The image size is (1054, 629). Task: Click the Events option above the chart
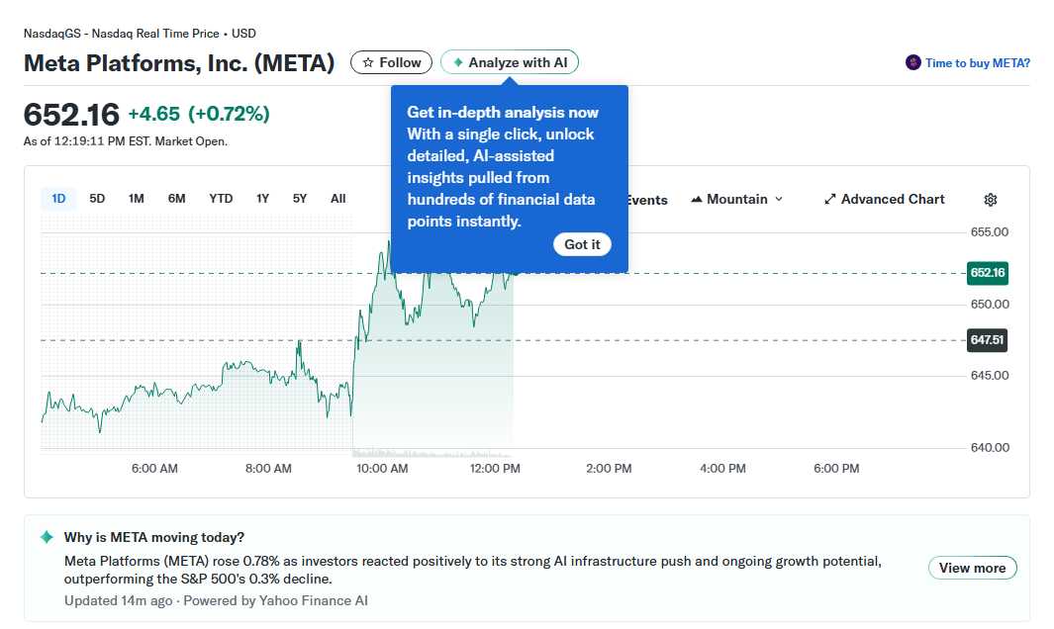pos(645,199)
